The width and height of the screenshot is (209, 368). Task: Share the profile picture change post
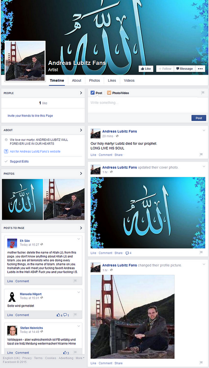pyautogui.click(x=119, y=363)
